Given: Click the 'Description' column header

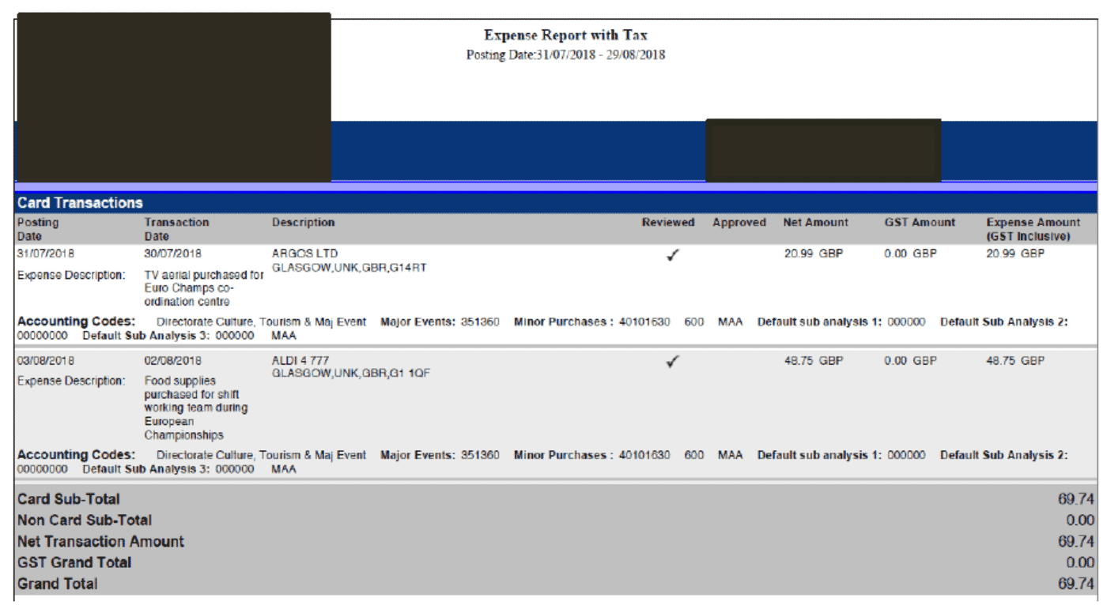Looking at the screenshot, I should tap(304, 223).
